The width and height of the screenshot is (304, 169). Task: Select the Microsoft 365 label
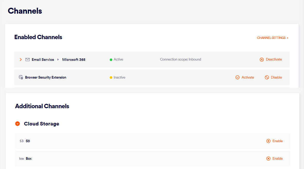pyautogui.click(x=74, y=60)
